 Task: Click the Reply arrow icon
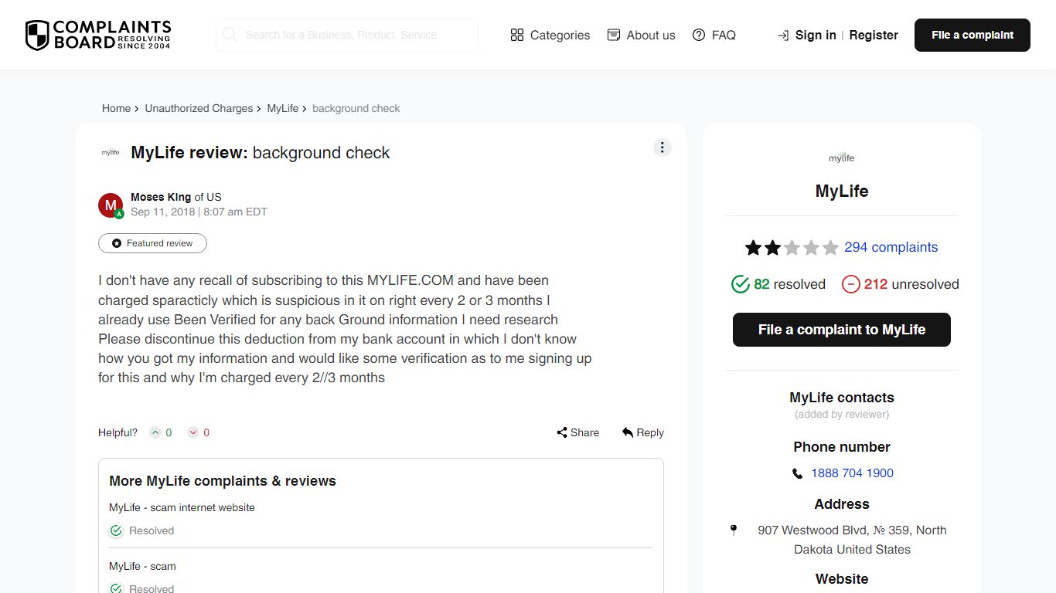[x=628, y=432]
